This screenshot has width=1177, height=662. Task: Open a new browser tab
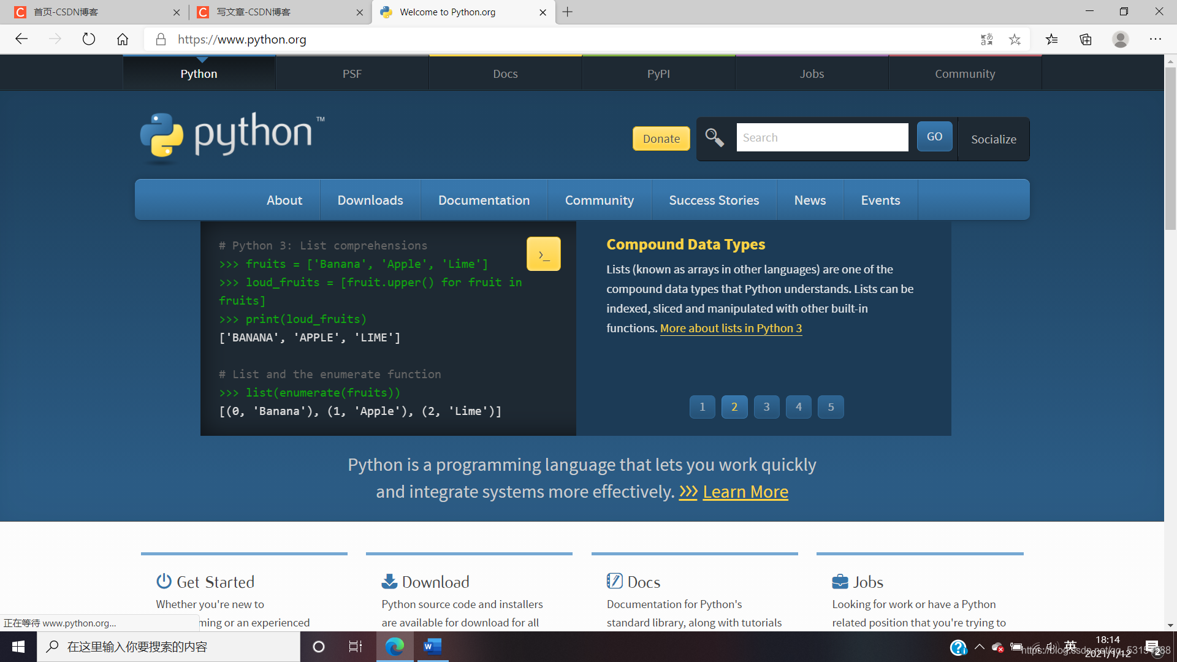point(568,12)
